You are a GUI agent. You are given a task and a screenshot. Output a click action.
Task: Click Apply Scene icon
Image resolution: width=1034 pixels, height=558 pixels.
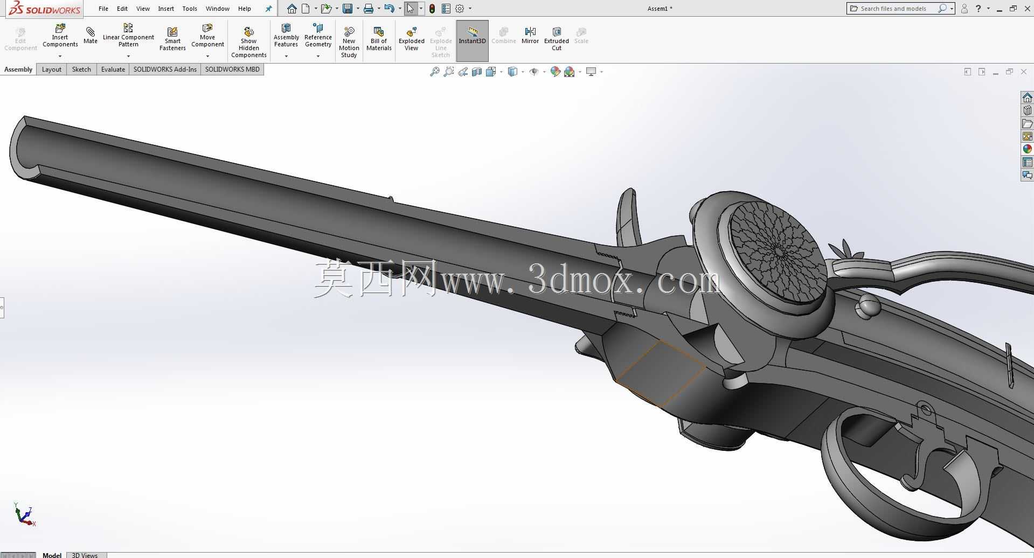570,72
